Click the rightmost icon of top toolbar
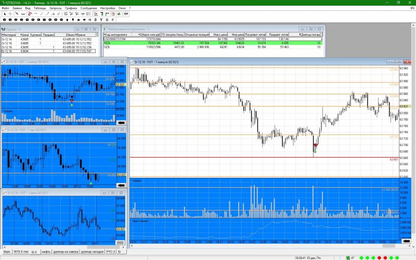The image size is (416, 260). (x=126, y=14)
